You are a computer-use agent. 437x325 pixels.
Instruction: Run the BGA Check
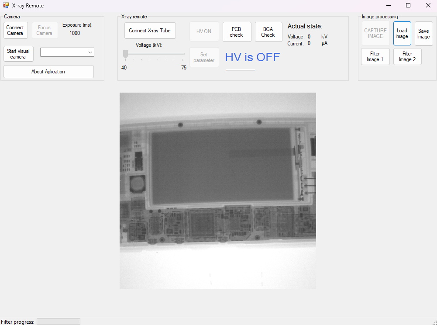(x=268, y=32)
